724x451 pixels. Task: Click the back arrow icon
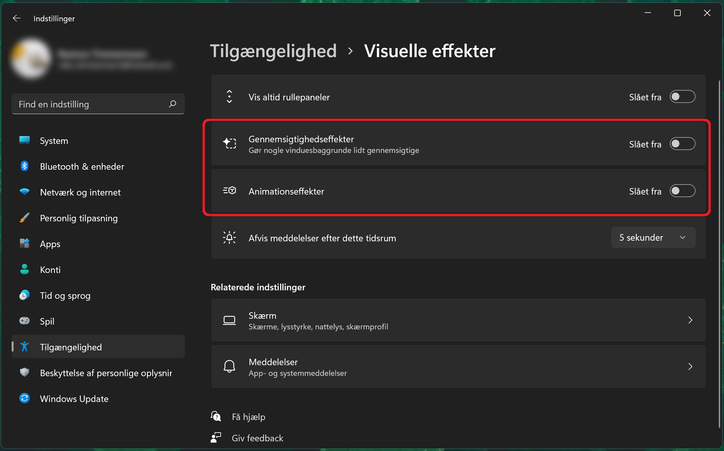(x=17, y=18)
